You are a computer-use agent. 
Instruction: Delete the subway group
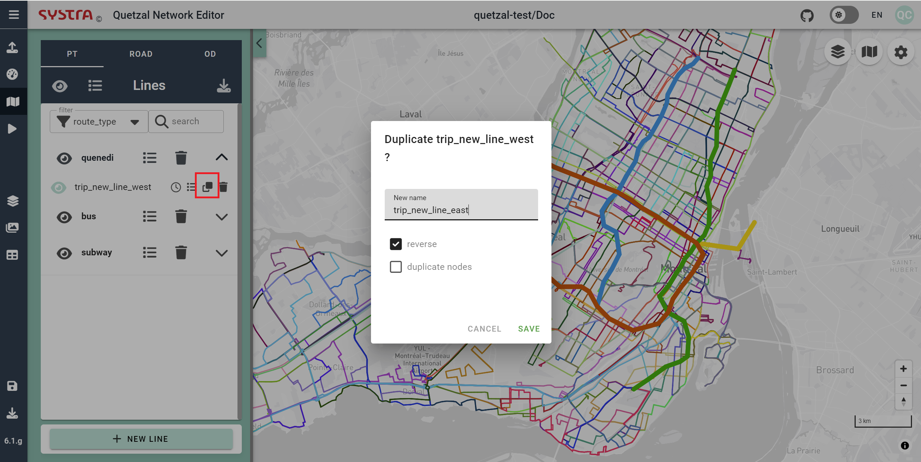click(x=181, y=252)
